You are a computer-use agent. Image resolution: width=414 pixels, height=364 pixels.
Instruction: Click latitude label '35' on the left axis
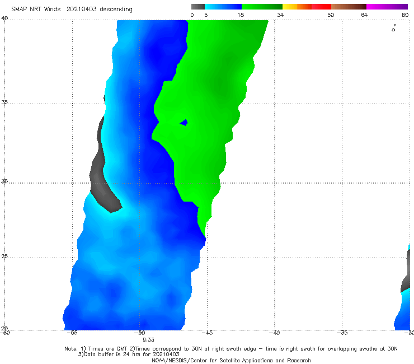(4, 102)
